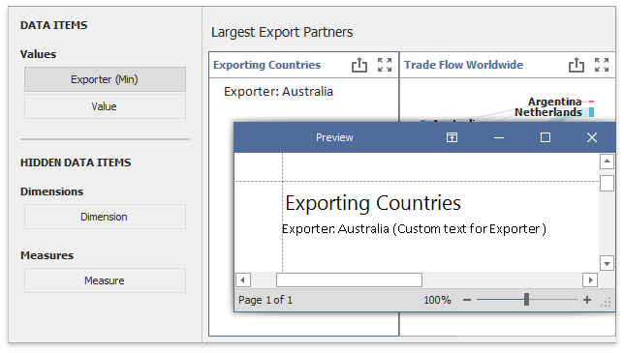624x353 pixels.
Task: Open export menu for Trade Flow Worldwide
Action: click(x=576, y=65)
